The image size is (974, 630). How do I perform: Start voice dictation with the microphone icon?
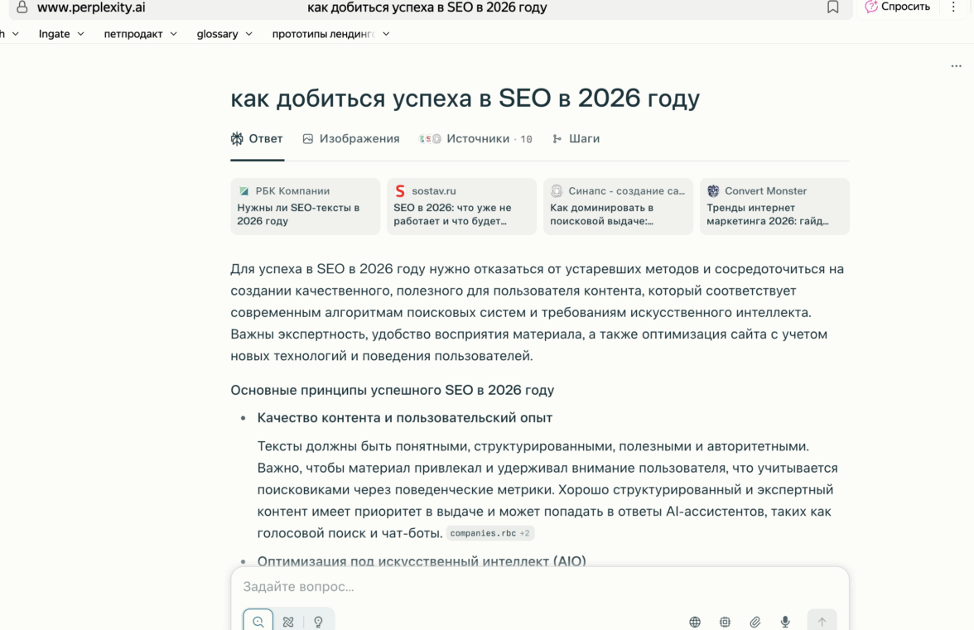coord(785,622)
